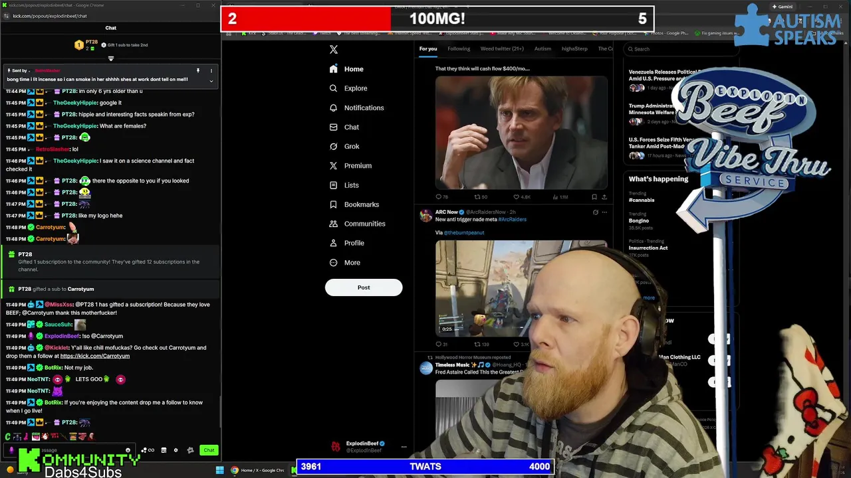Open ExplodinBeef account menu options
The image size is (851, 478).
click(x=404, y=447)
